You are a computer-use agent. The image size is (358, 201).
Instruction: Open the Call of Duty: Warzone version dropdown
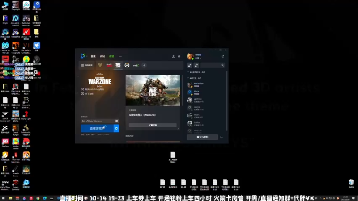point(97,121)
